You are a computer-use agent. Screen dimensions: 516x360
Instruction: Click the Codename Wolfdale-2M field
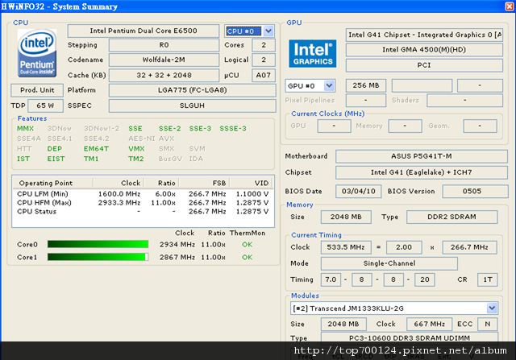pos(164,60)
